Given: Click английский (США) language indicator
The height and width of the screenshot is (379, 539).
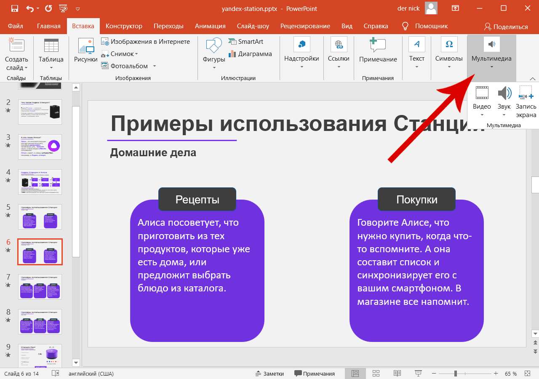Looking at the screenshot, I should (x=91, y=374).
